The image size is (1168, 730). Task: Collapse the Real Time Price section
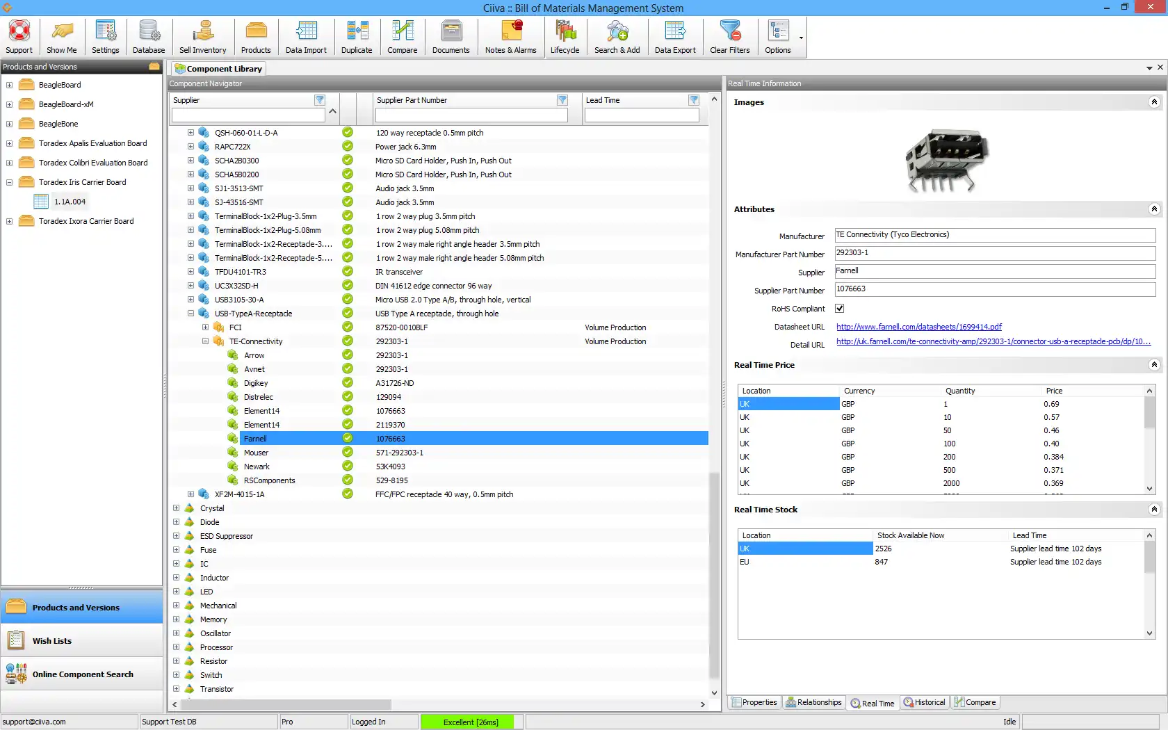1154,365
